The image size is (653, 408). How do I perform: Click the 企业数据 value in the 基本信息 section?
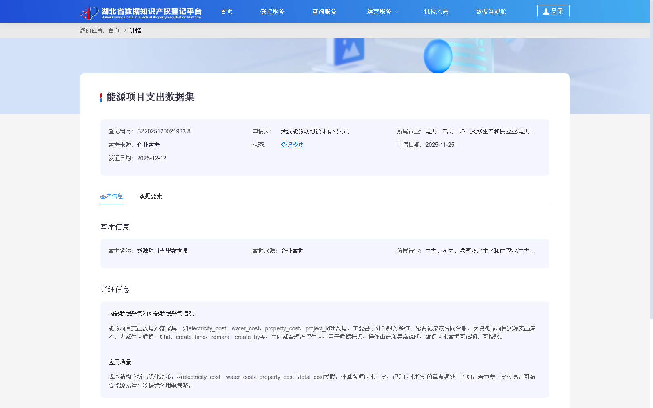tap(292, 251)
